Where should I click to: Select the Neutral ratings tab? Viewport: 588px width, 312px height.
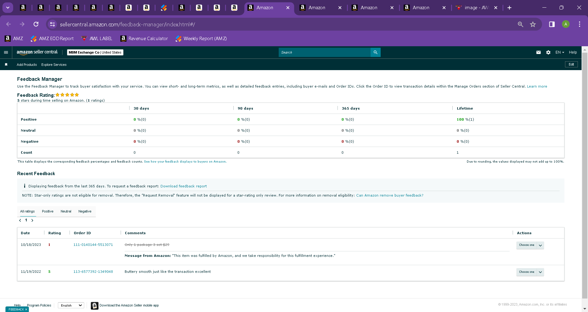pyautogui.click(x=66, y=211)
